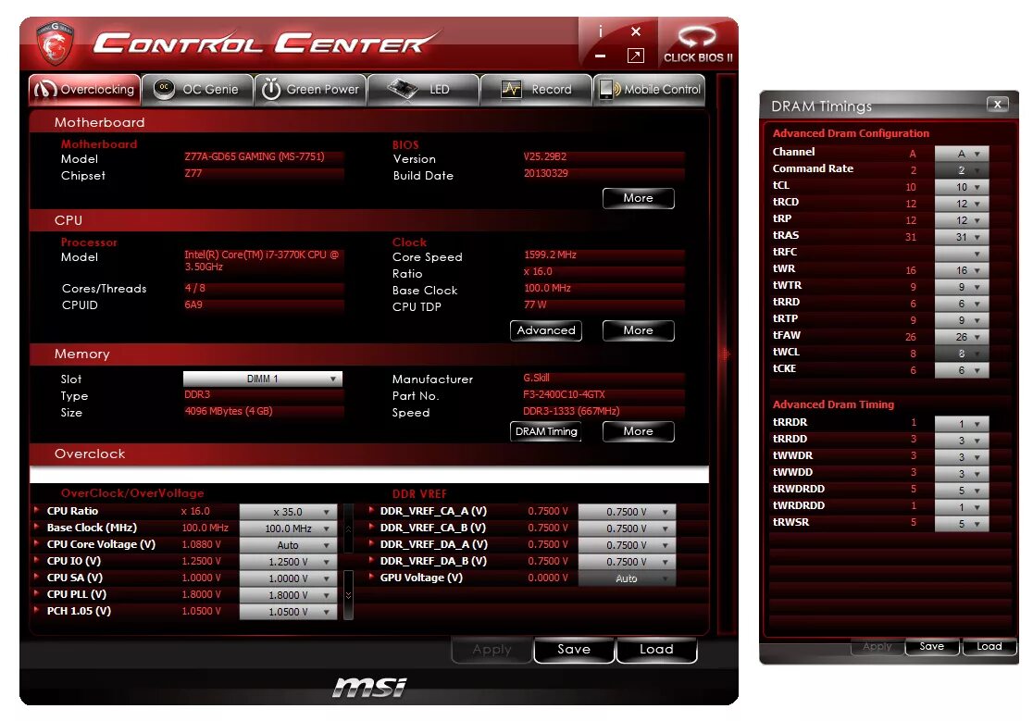Open the tWR 16 dropdown
Image resolution: width=1033 pixels, height=721 pixels.
click(962, 270)
